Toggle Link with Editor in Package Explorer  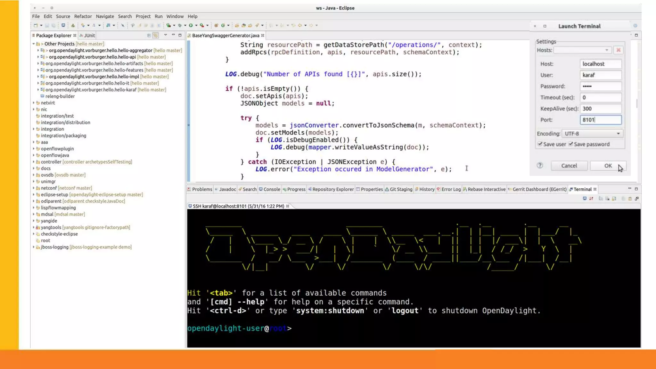coord(156,36)
